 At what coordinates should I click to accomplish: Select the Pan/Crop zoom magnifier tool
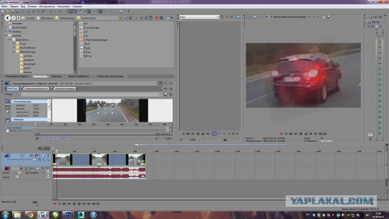pyautogui.click(x=8, y=112)
